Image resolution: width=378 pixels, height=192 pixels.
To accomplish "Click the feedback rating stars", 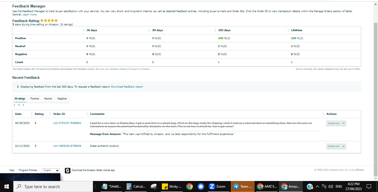I will (49, 20).
